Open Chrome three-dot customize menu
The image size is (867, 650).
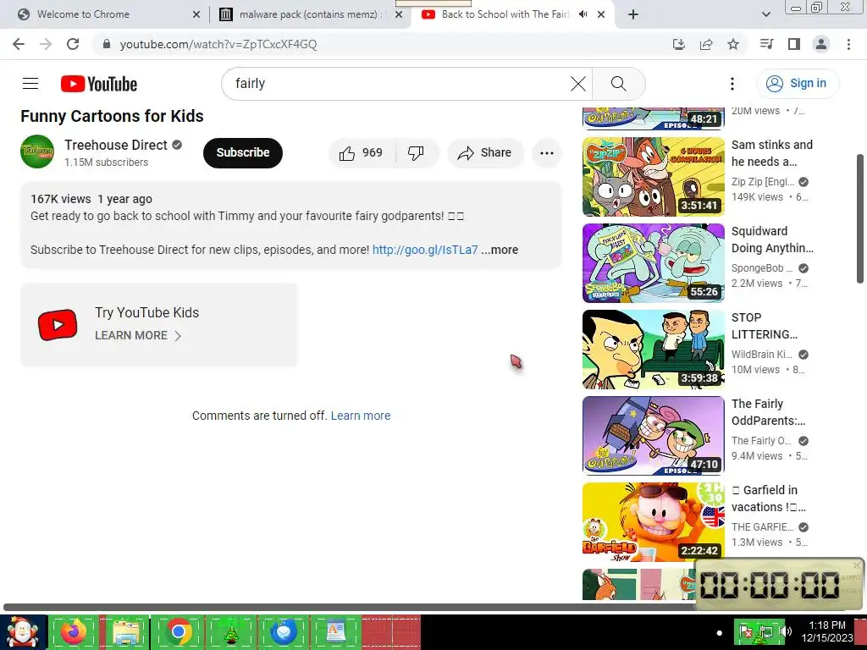848,44
